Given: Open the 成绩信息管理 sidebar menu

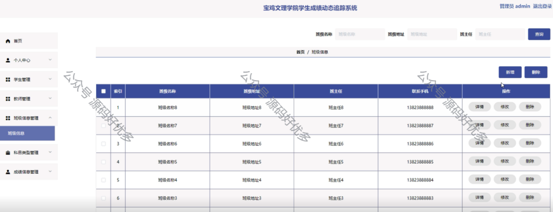Looking at the screenshot, I should click(x=29, y=172).
